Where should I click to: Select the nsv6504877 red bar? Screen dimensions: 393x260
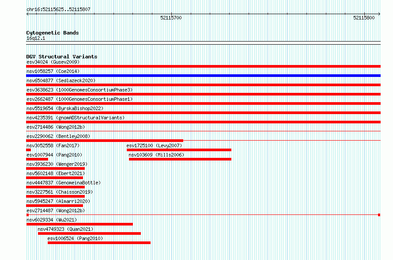[x=203, y=85]
